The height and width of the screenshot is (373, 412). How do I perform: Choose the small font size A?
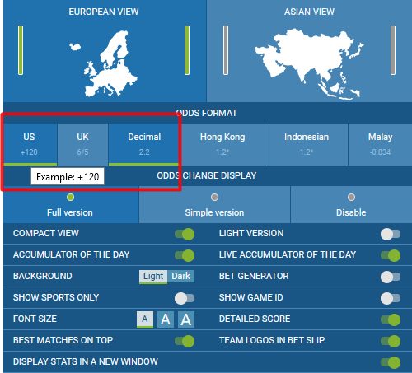[x=145, y=319]
